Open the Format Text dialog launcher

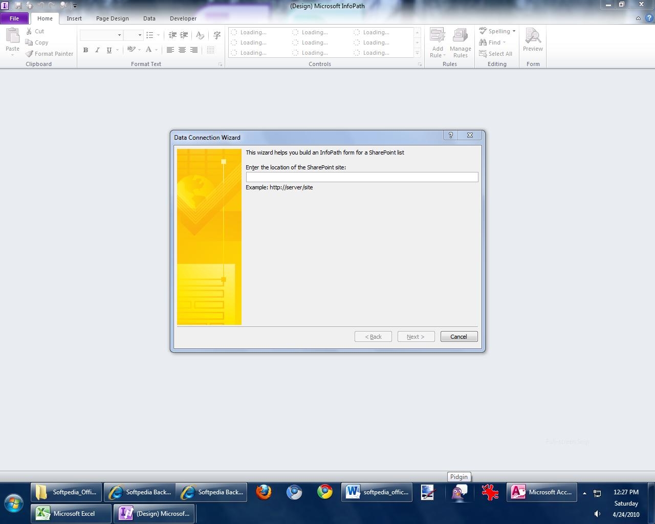pos(221,64)
